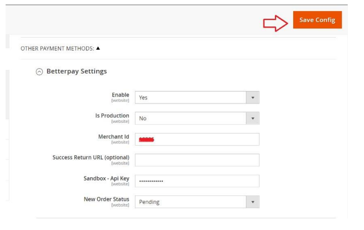Collapse the Other Payment Methods section

click(98, 48)
